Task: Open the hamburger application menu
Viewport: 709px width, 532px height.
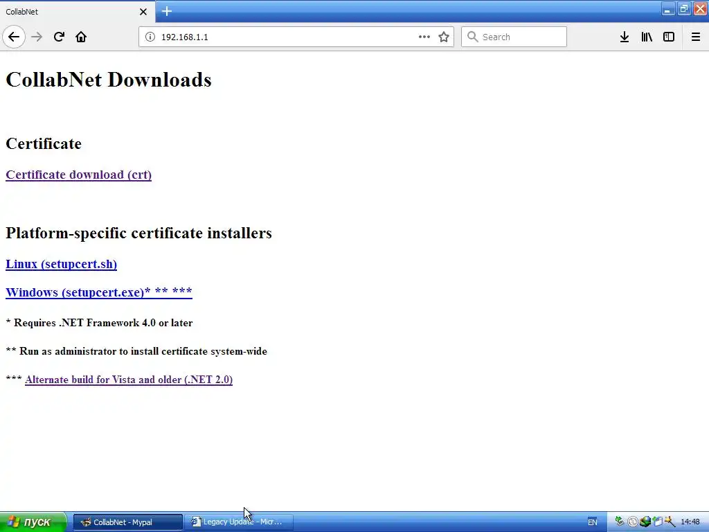Action: pos(695,37)
